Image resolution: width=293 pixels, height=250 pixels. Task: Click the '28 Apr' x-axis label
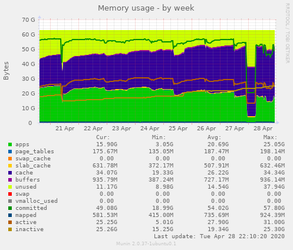(x=263, y=129)
